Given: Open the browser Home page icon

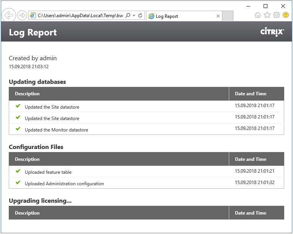Looking at the screenshot, I should coord(258,15).
